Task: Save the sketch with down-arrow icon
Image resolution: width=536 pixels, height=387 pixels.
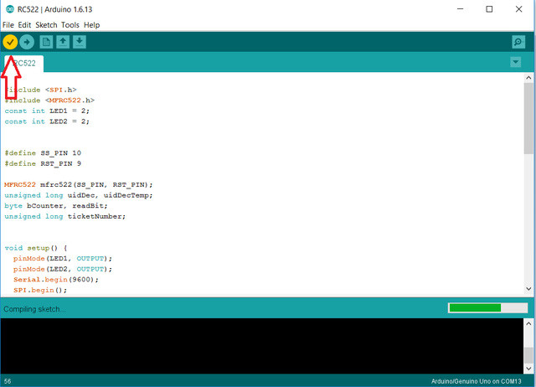Action: pos(79,42)
